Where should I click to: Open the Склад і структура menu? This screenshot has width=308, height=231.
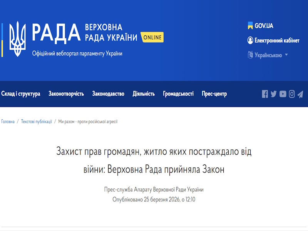click(21, 94)
